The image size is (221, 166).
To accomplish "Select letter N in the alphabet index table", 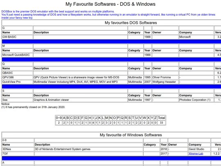I will (x=110, y=118).
